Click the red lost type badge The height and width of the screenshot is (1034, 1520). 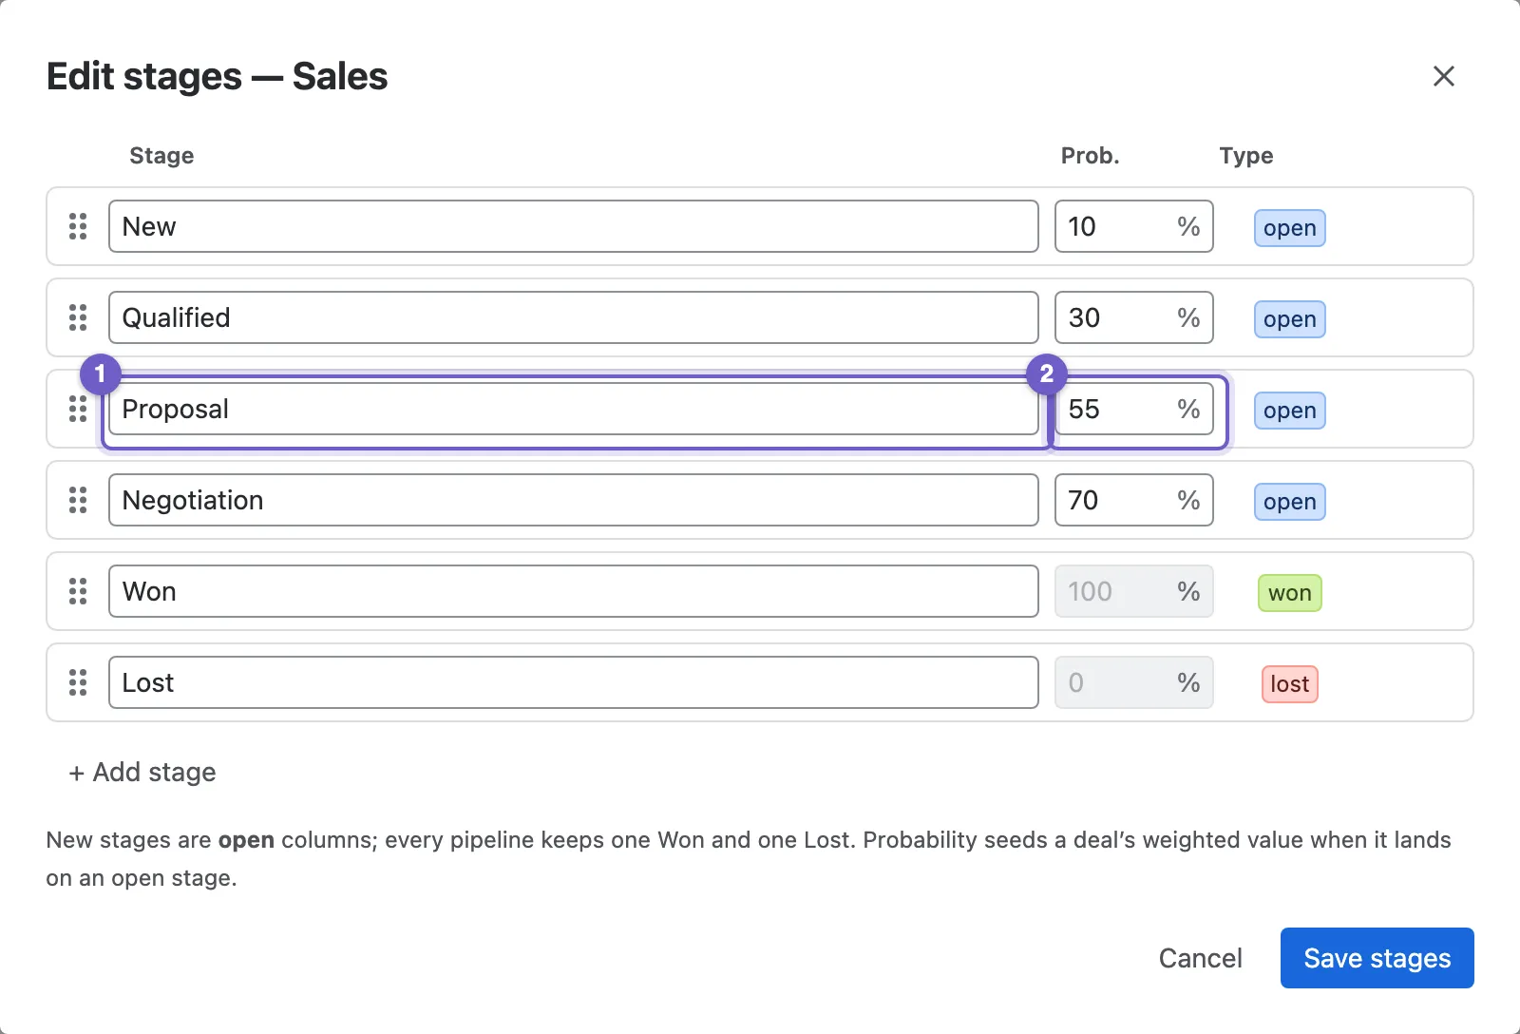point(1289,684)
